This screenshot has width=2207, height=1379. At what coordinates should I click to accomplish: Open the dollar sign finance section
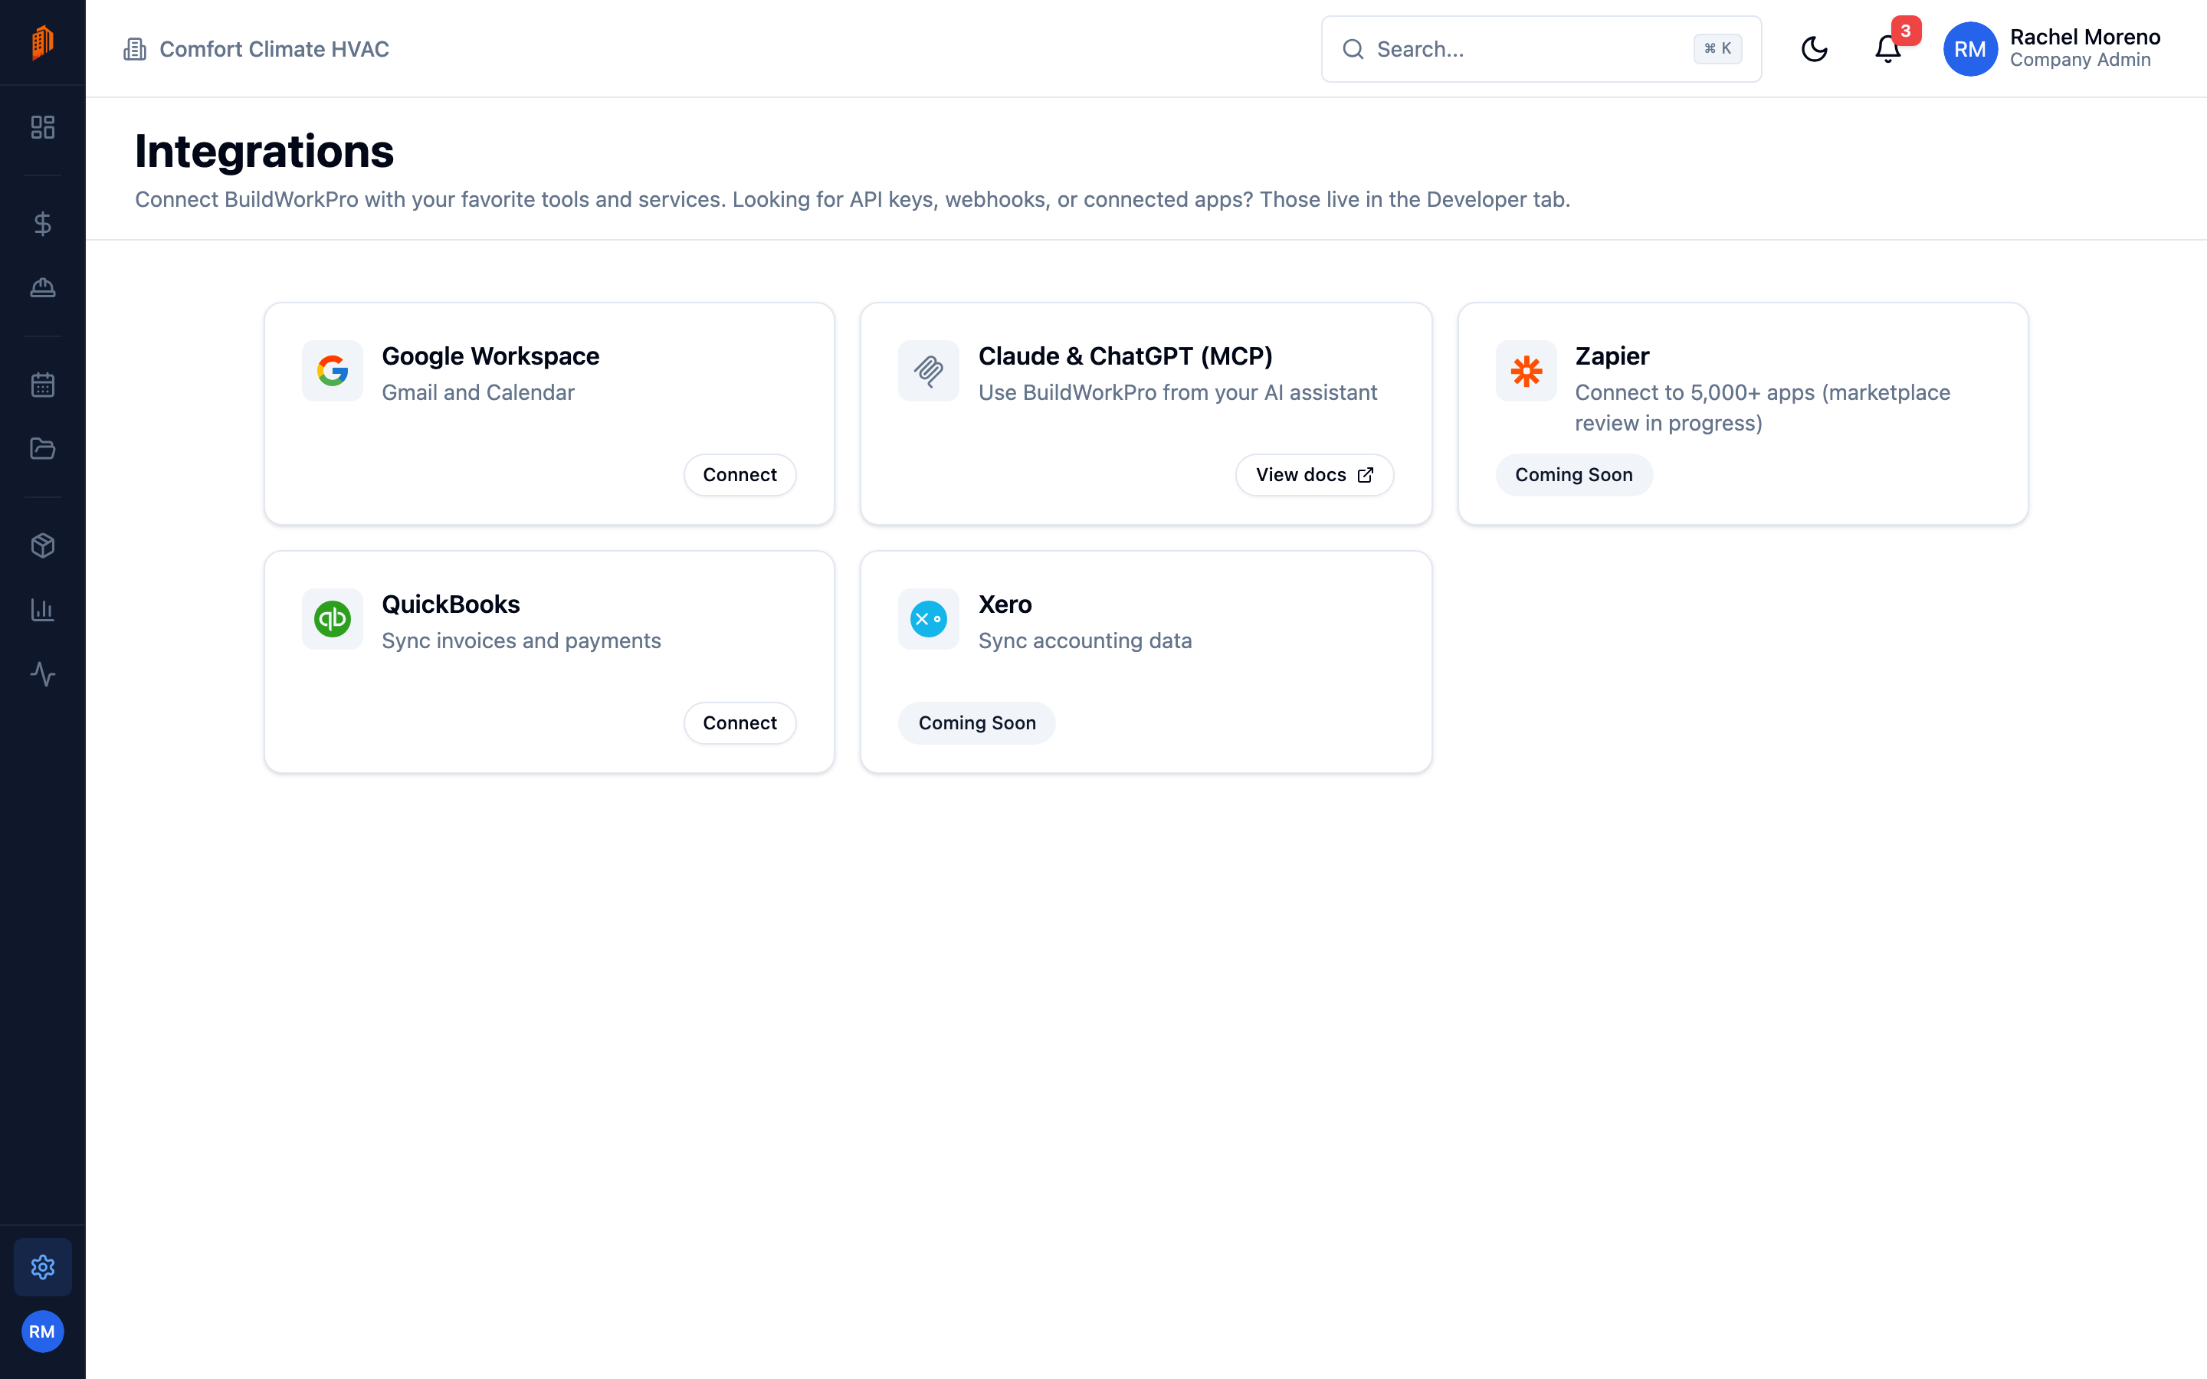(x=43, y=224)
